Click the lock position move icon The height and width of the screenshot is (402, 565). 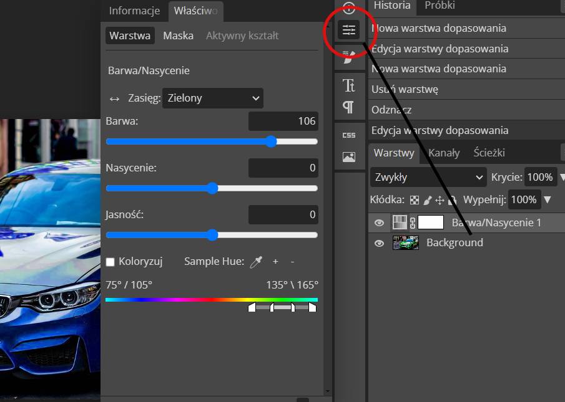pyautogui.click(x=440, y=200)
